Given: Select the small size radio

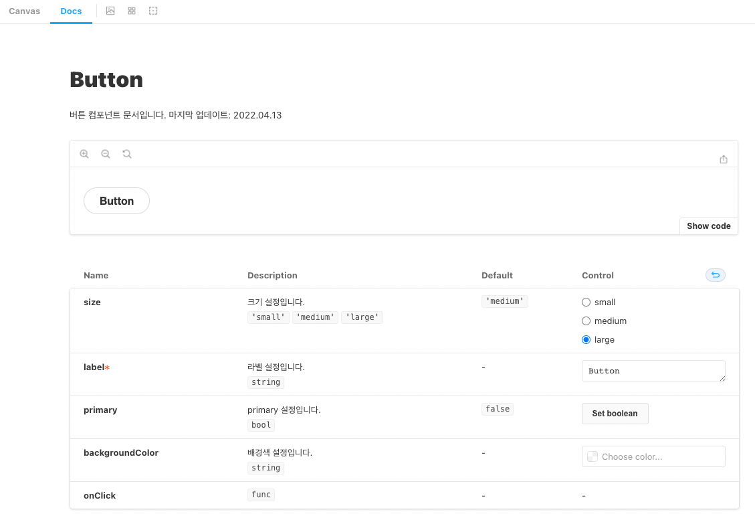Looking at the screenshot, I should 586,302.
